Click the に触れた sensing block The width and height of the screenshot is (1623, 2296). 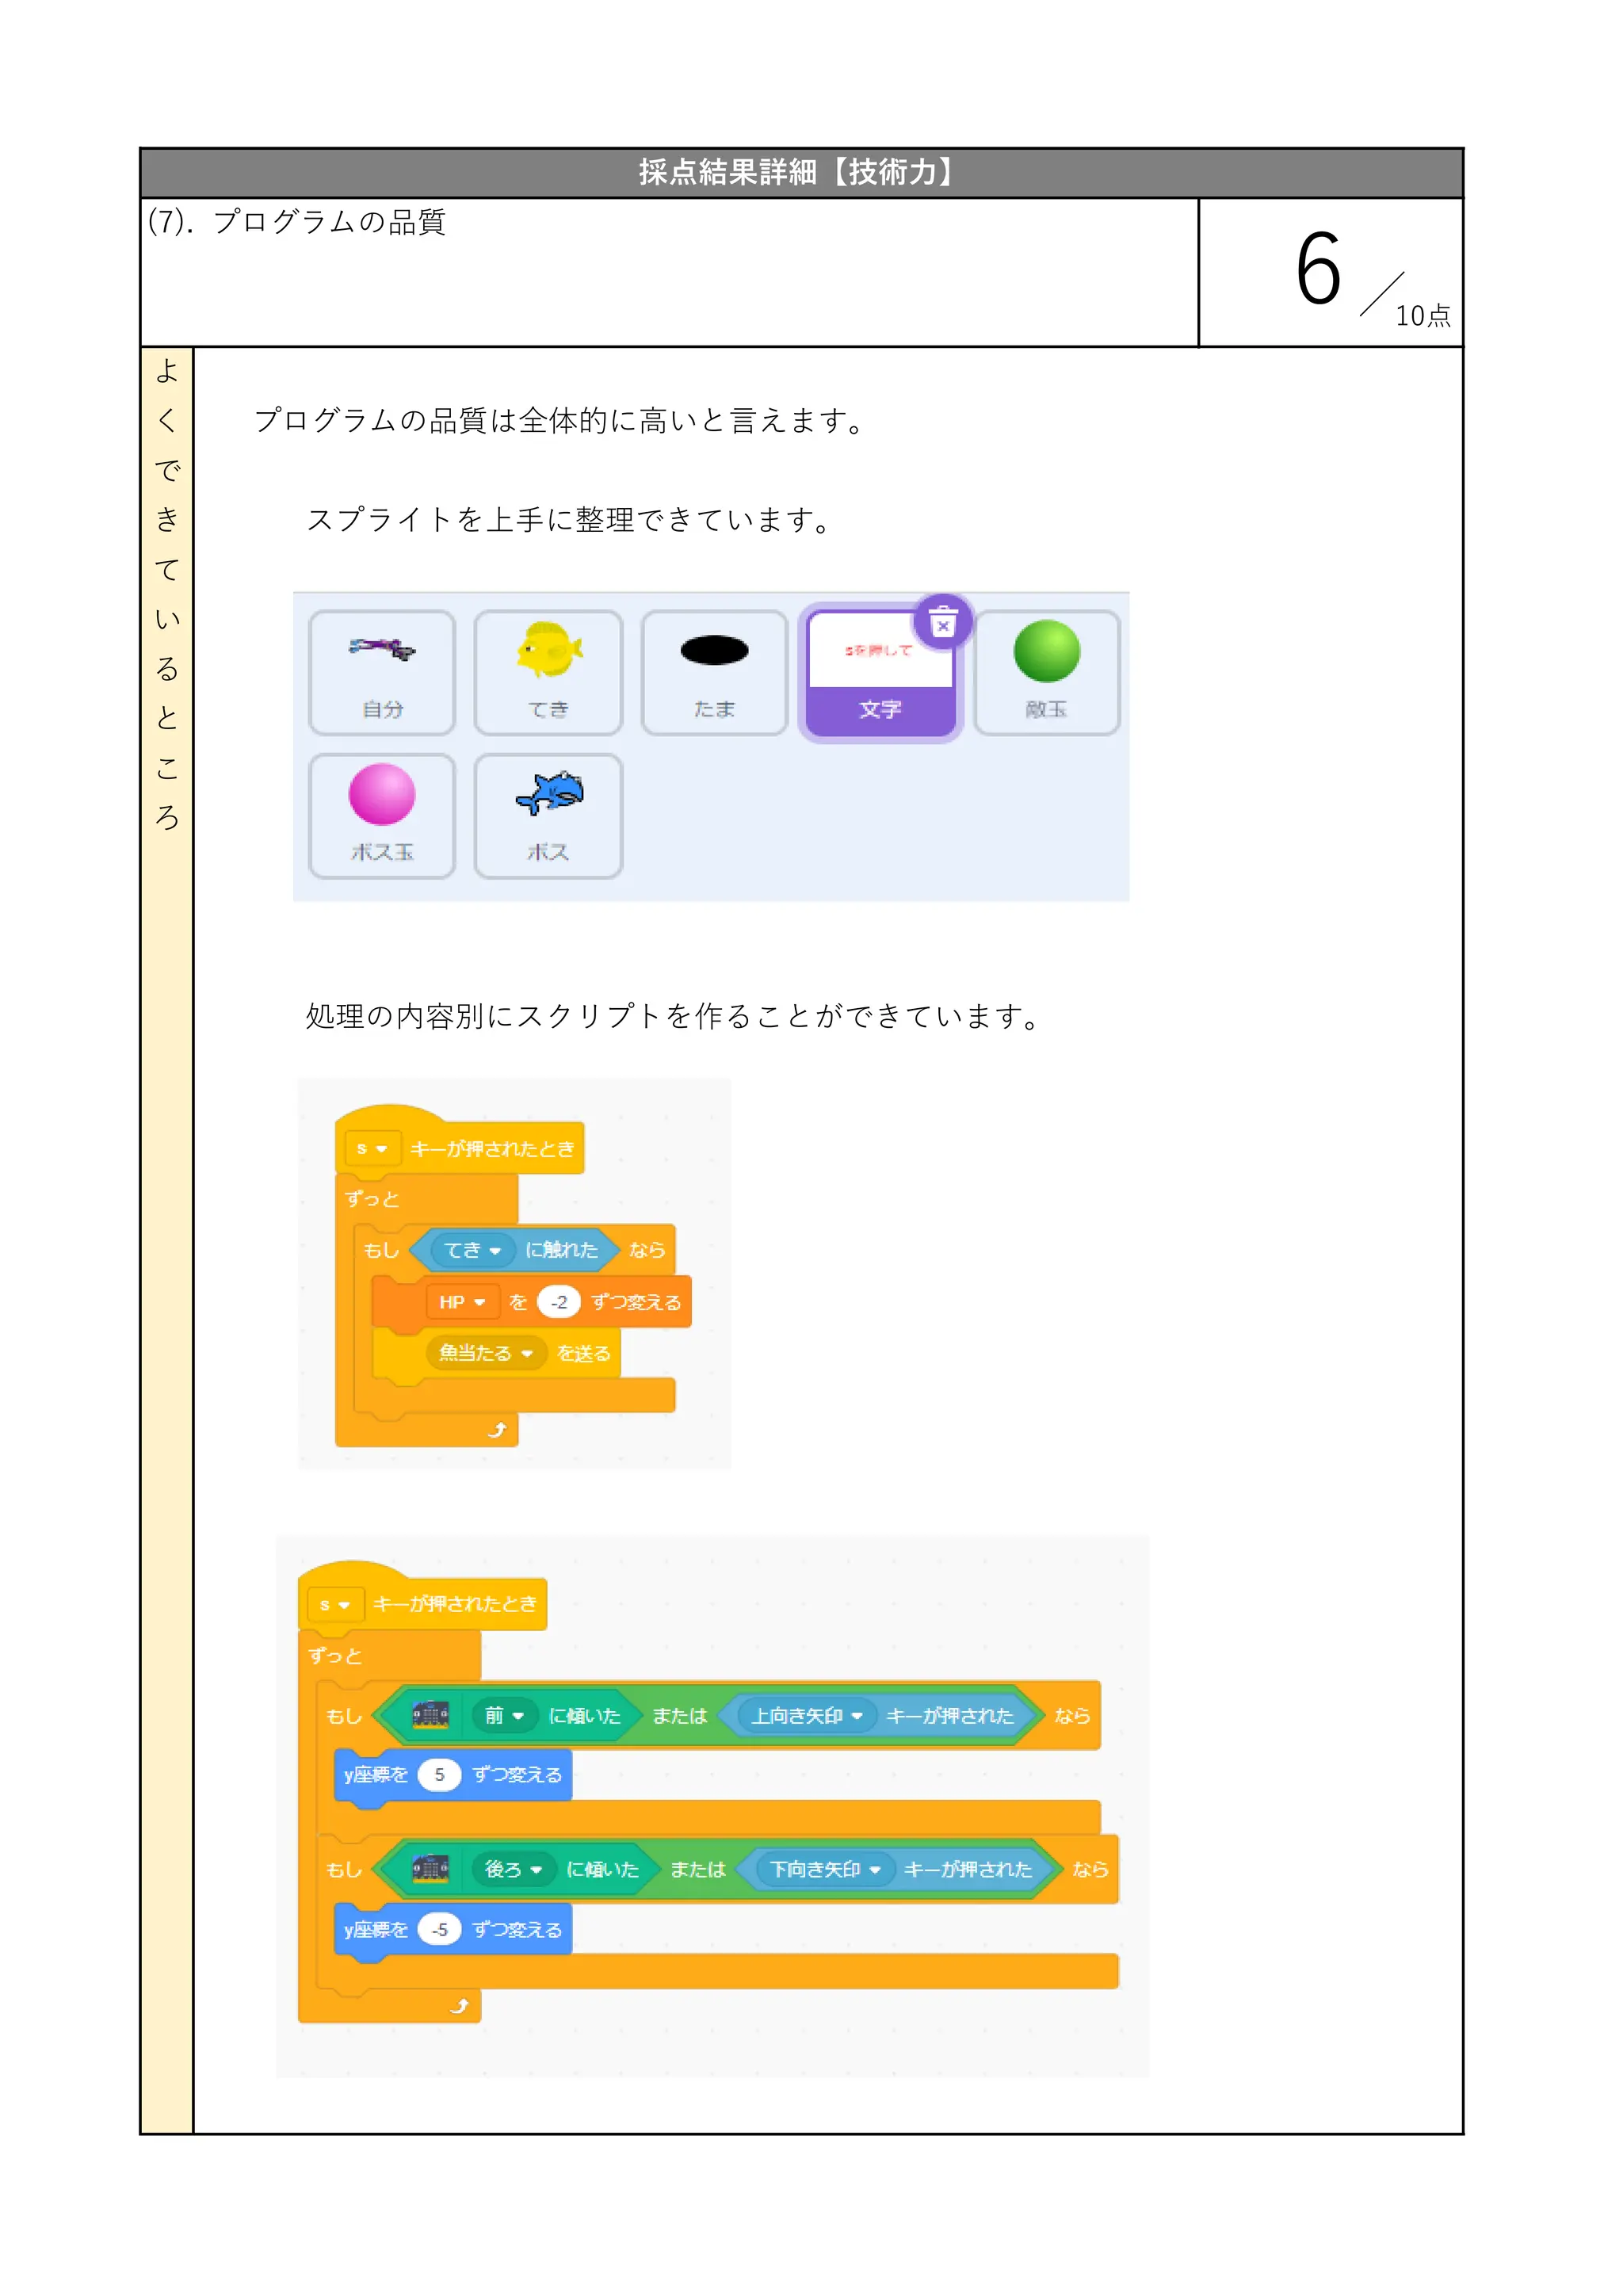point(513,1249)
